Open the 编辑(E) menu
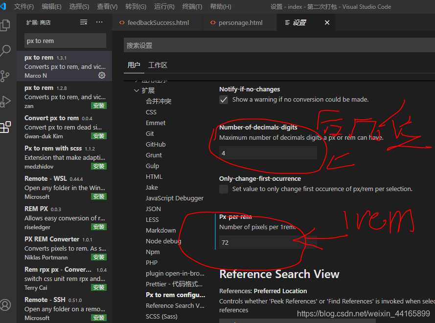The width and height of the screenshot is (435, 323). tap(51, 7)
